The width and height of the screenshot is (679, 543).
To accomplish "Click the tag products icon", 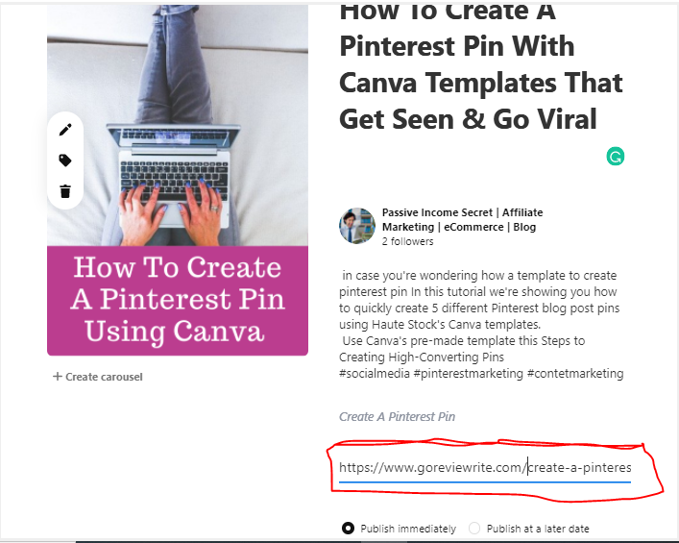I will coord(65,160).
